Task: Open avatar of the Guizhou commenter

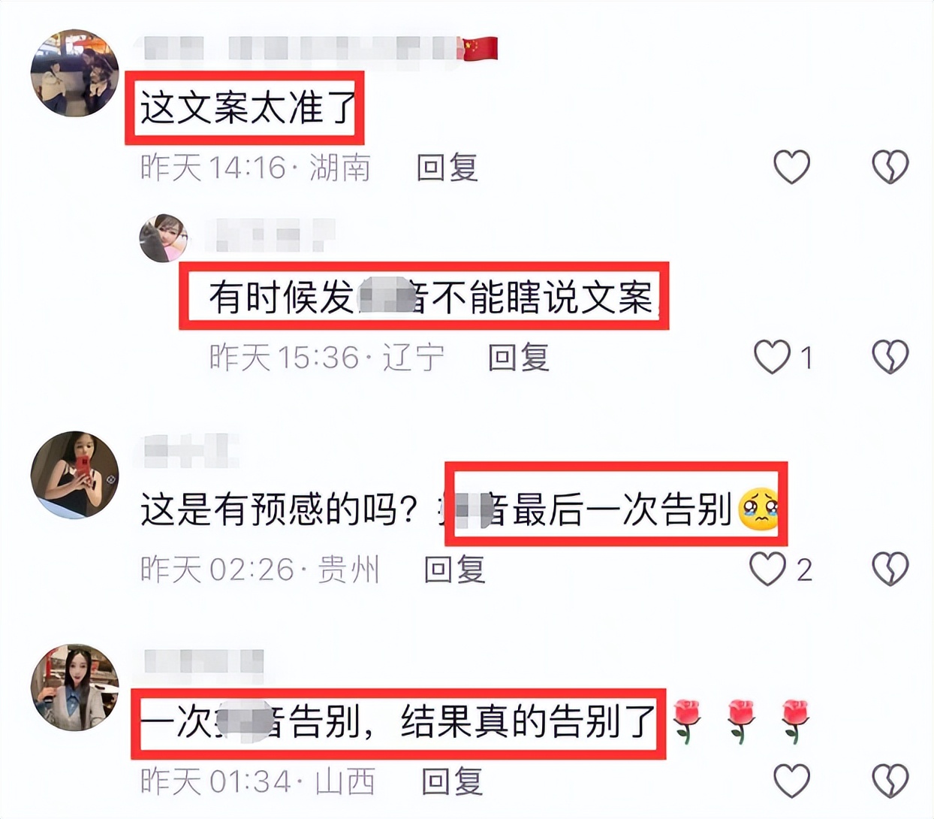Action: tap(74, 475)
